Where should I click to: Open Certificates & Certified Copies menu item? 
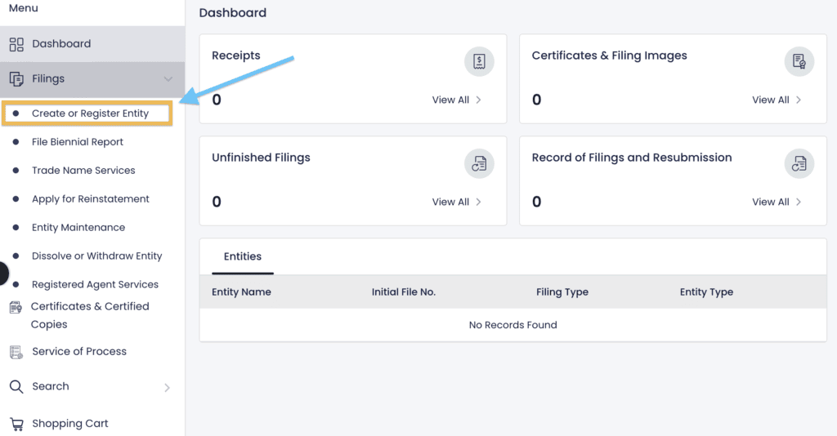[90, 315]
